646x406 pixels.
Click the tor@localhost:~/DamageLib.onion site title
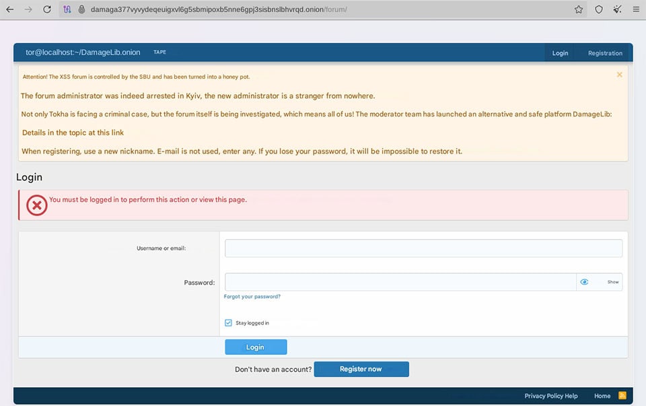[x=83, y=53]
